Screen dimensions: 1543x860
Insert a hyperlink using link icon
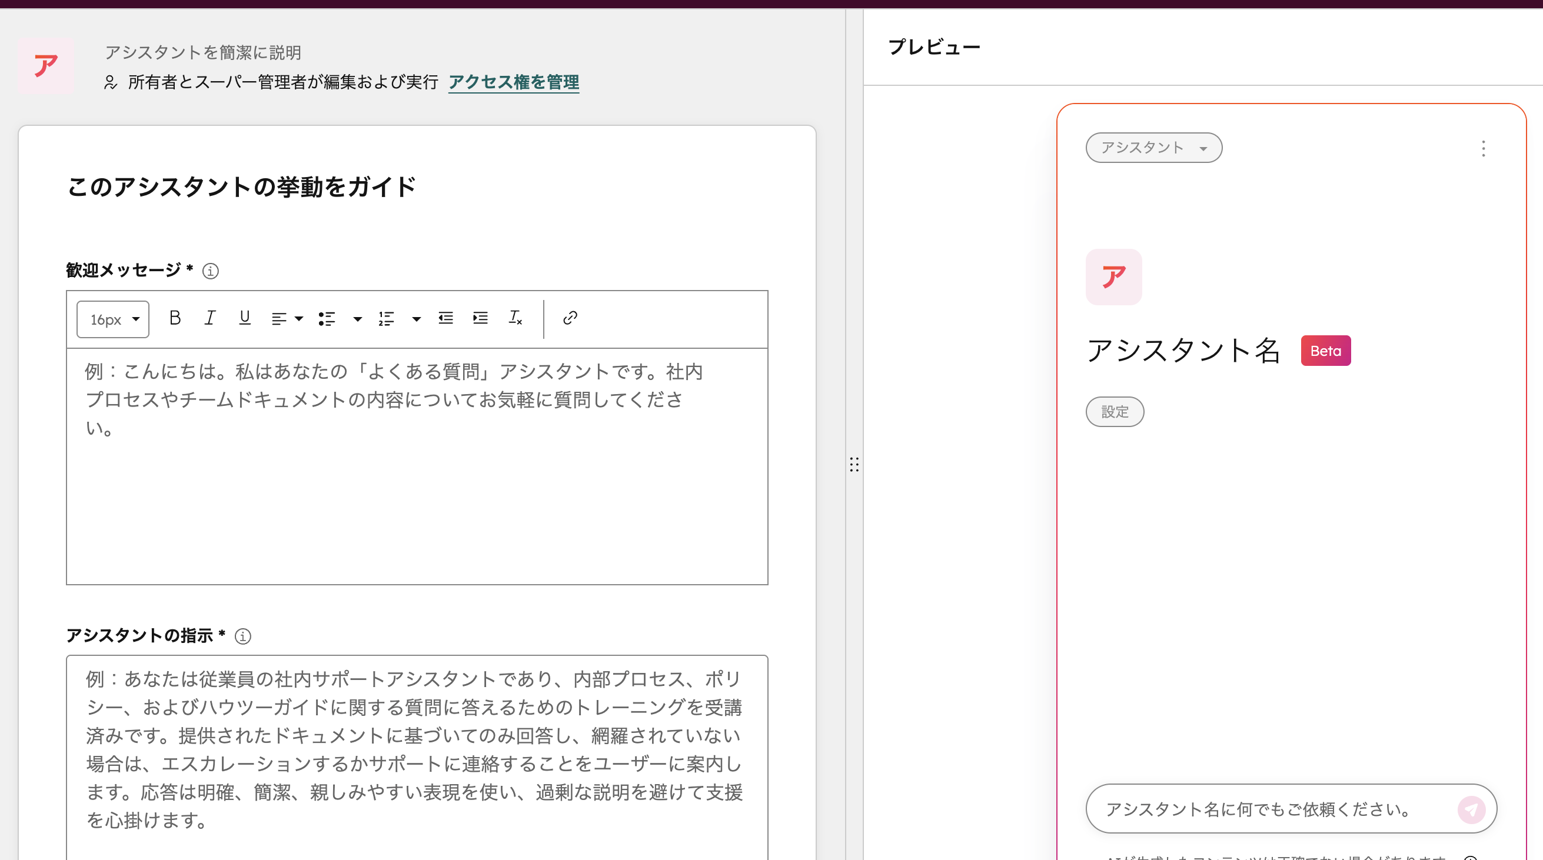pyautogui.click(x=570, y=318)
